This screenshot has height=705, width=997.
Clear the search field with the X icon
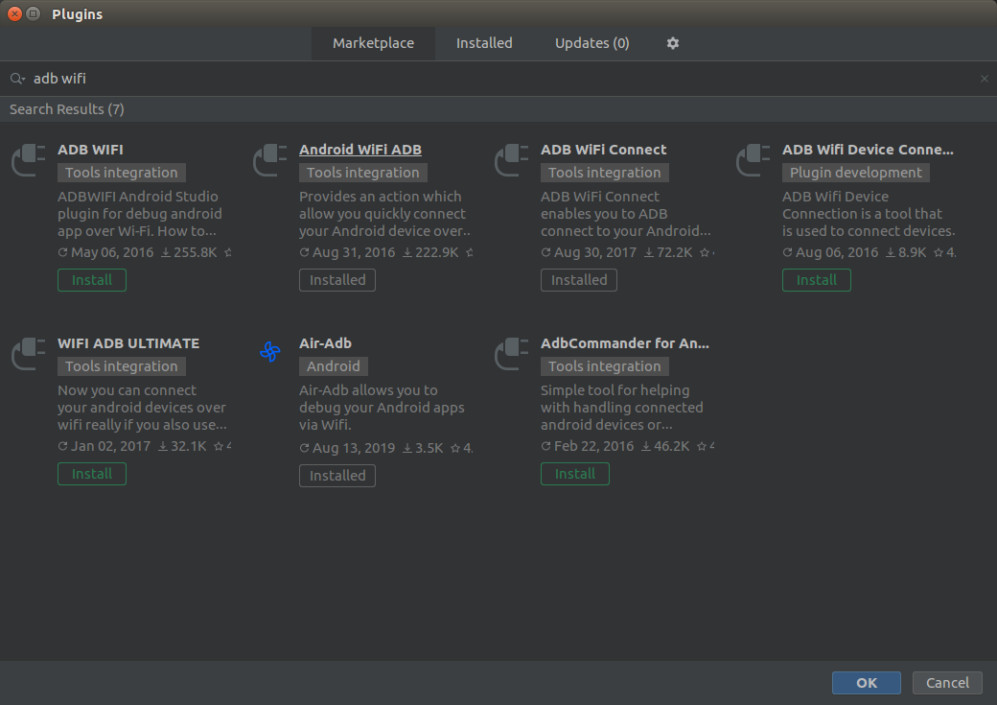pos(985,79)
